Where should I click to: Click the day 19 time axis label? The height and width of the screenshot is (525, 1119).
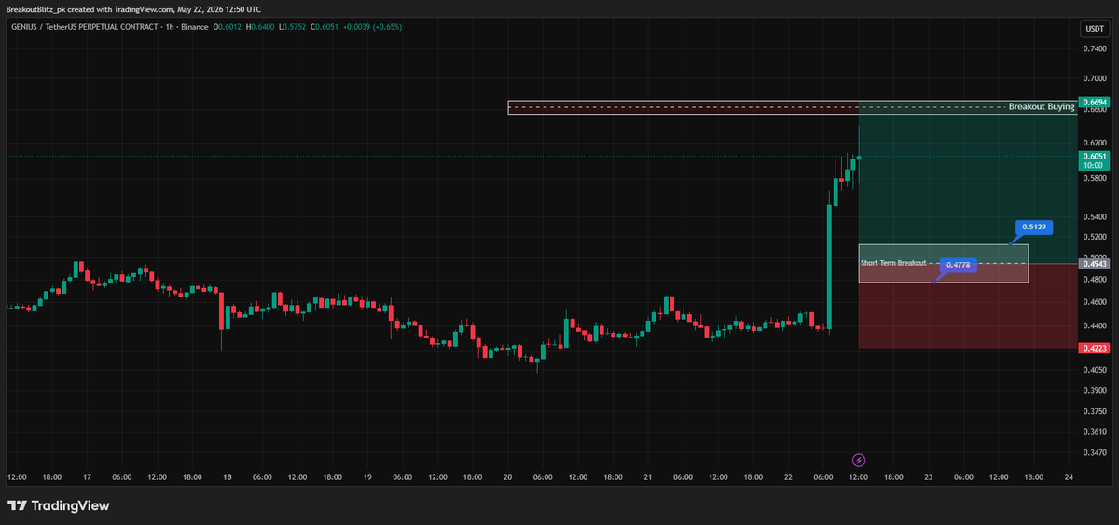[367, 477]
